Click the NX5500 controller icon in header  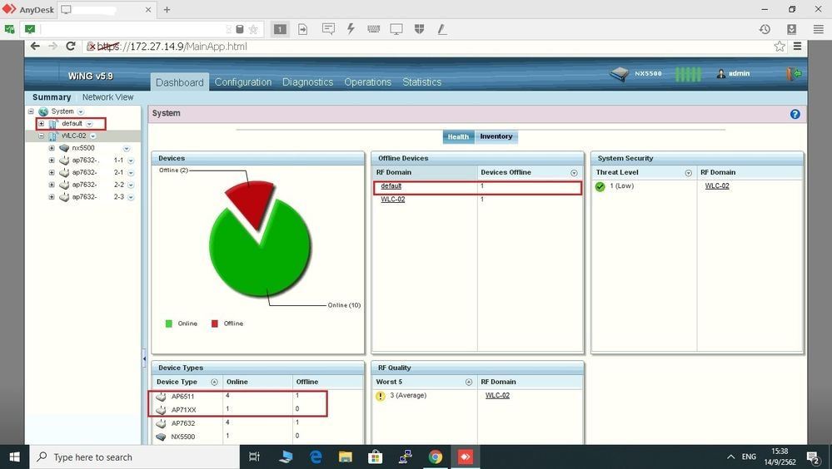pyautogui.click(x=619, y=74)
